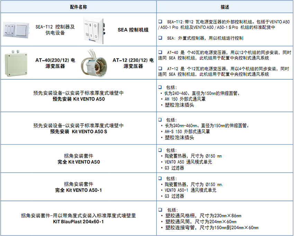
Task: Tick the checkbox before SEA: 外置式控制器
Action: 160,38
